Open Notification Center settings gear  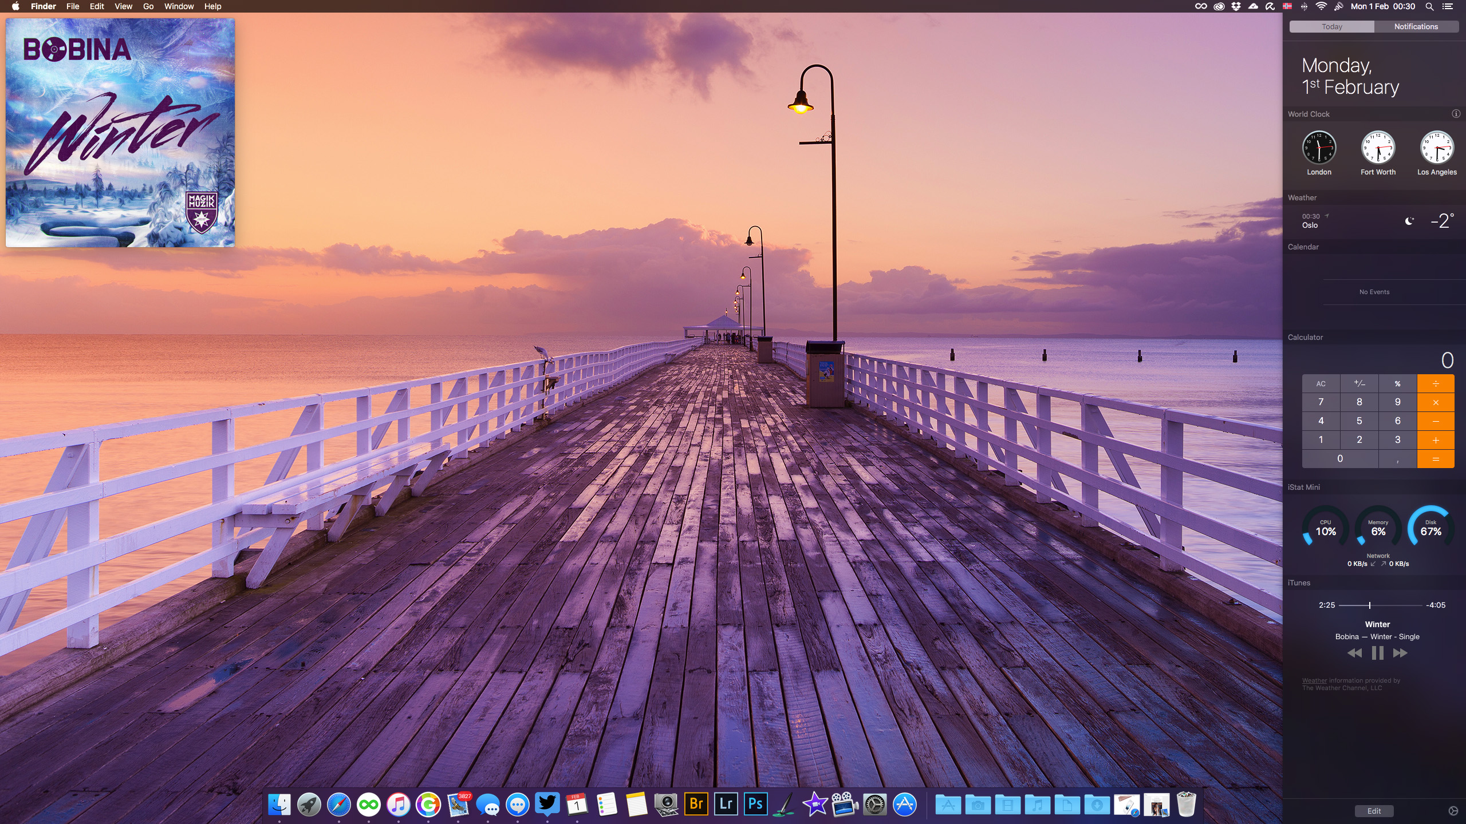1453,811
